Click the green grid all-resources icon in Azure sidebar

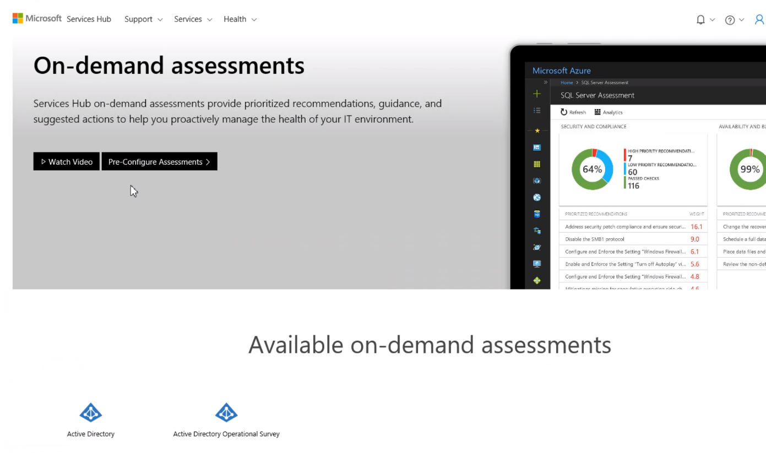(537, 164)
